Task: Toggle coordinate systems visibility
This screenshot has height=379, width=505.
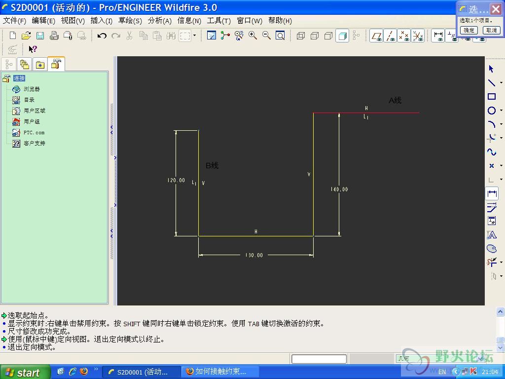Action: tap(418, 36)
